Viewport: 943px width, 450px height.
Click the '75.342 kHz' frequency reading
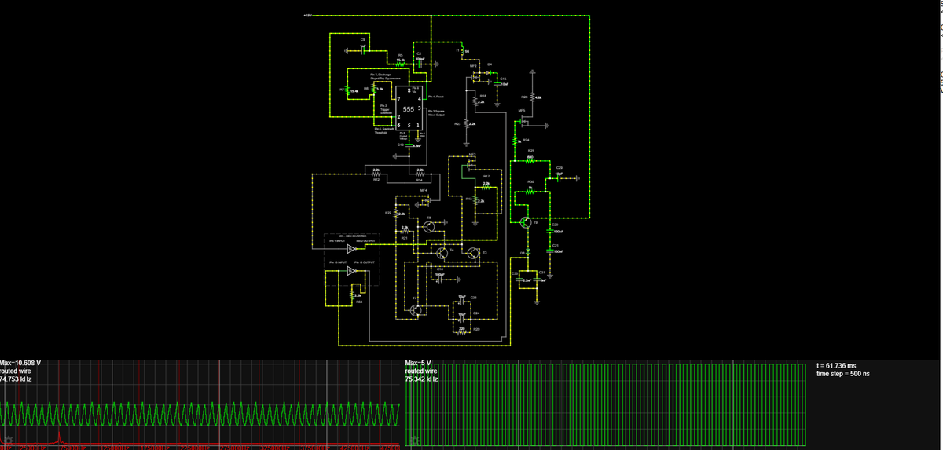point(421,379)
